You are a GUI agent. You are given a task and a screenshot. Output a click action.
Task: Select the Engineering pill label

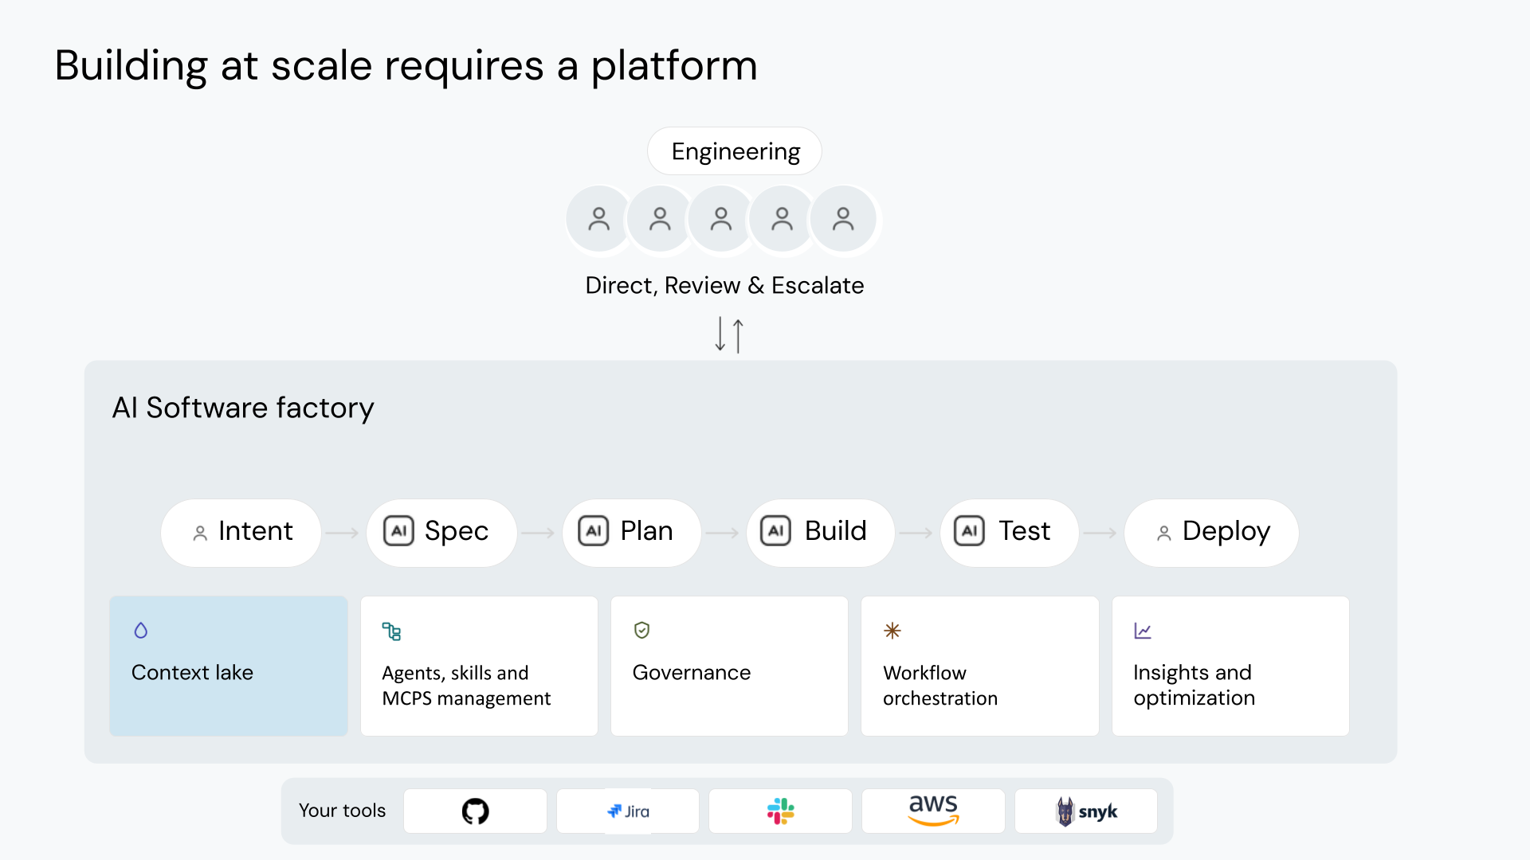735,151
